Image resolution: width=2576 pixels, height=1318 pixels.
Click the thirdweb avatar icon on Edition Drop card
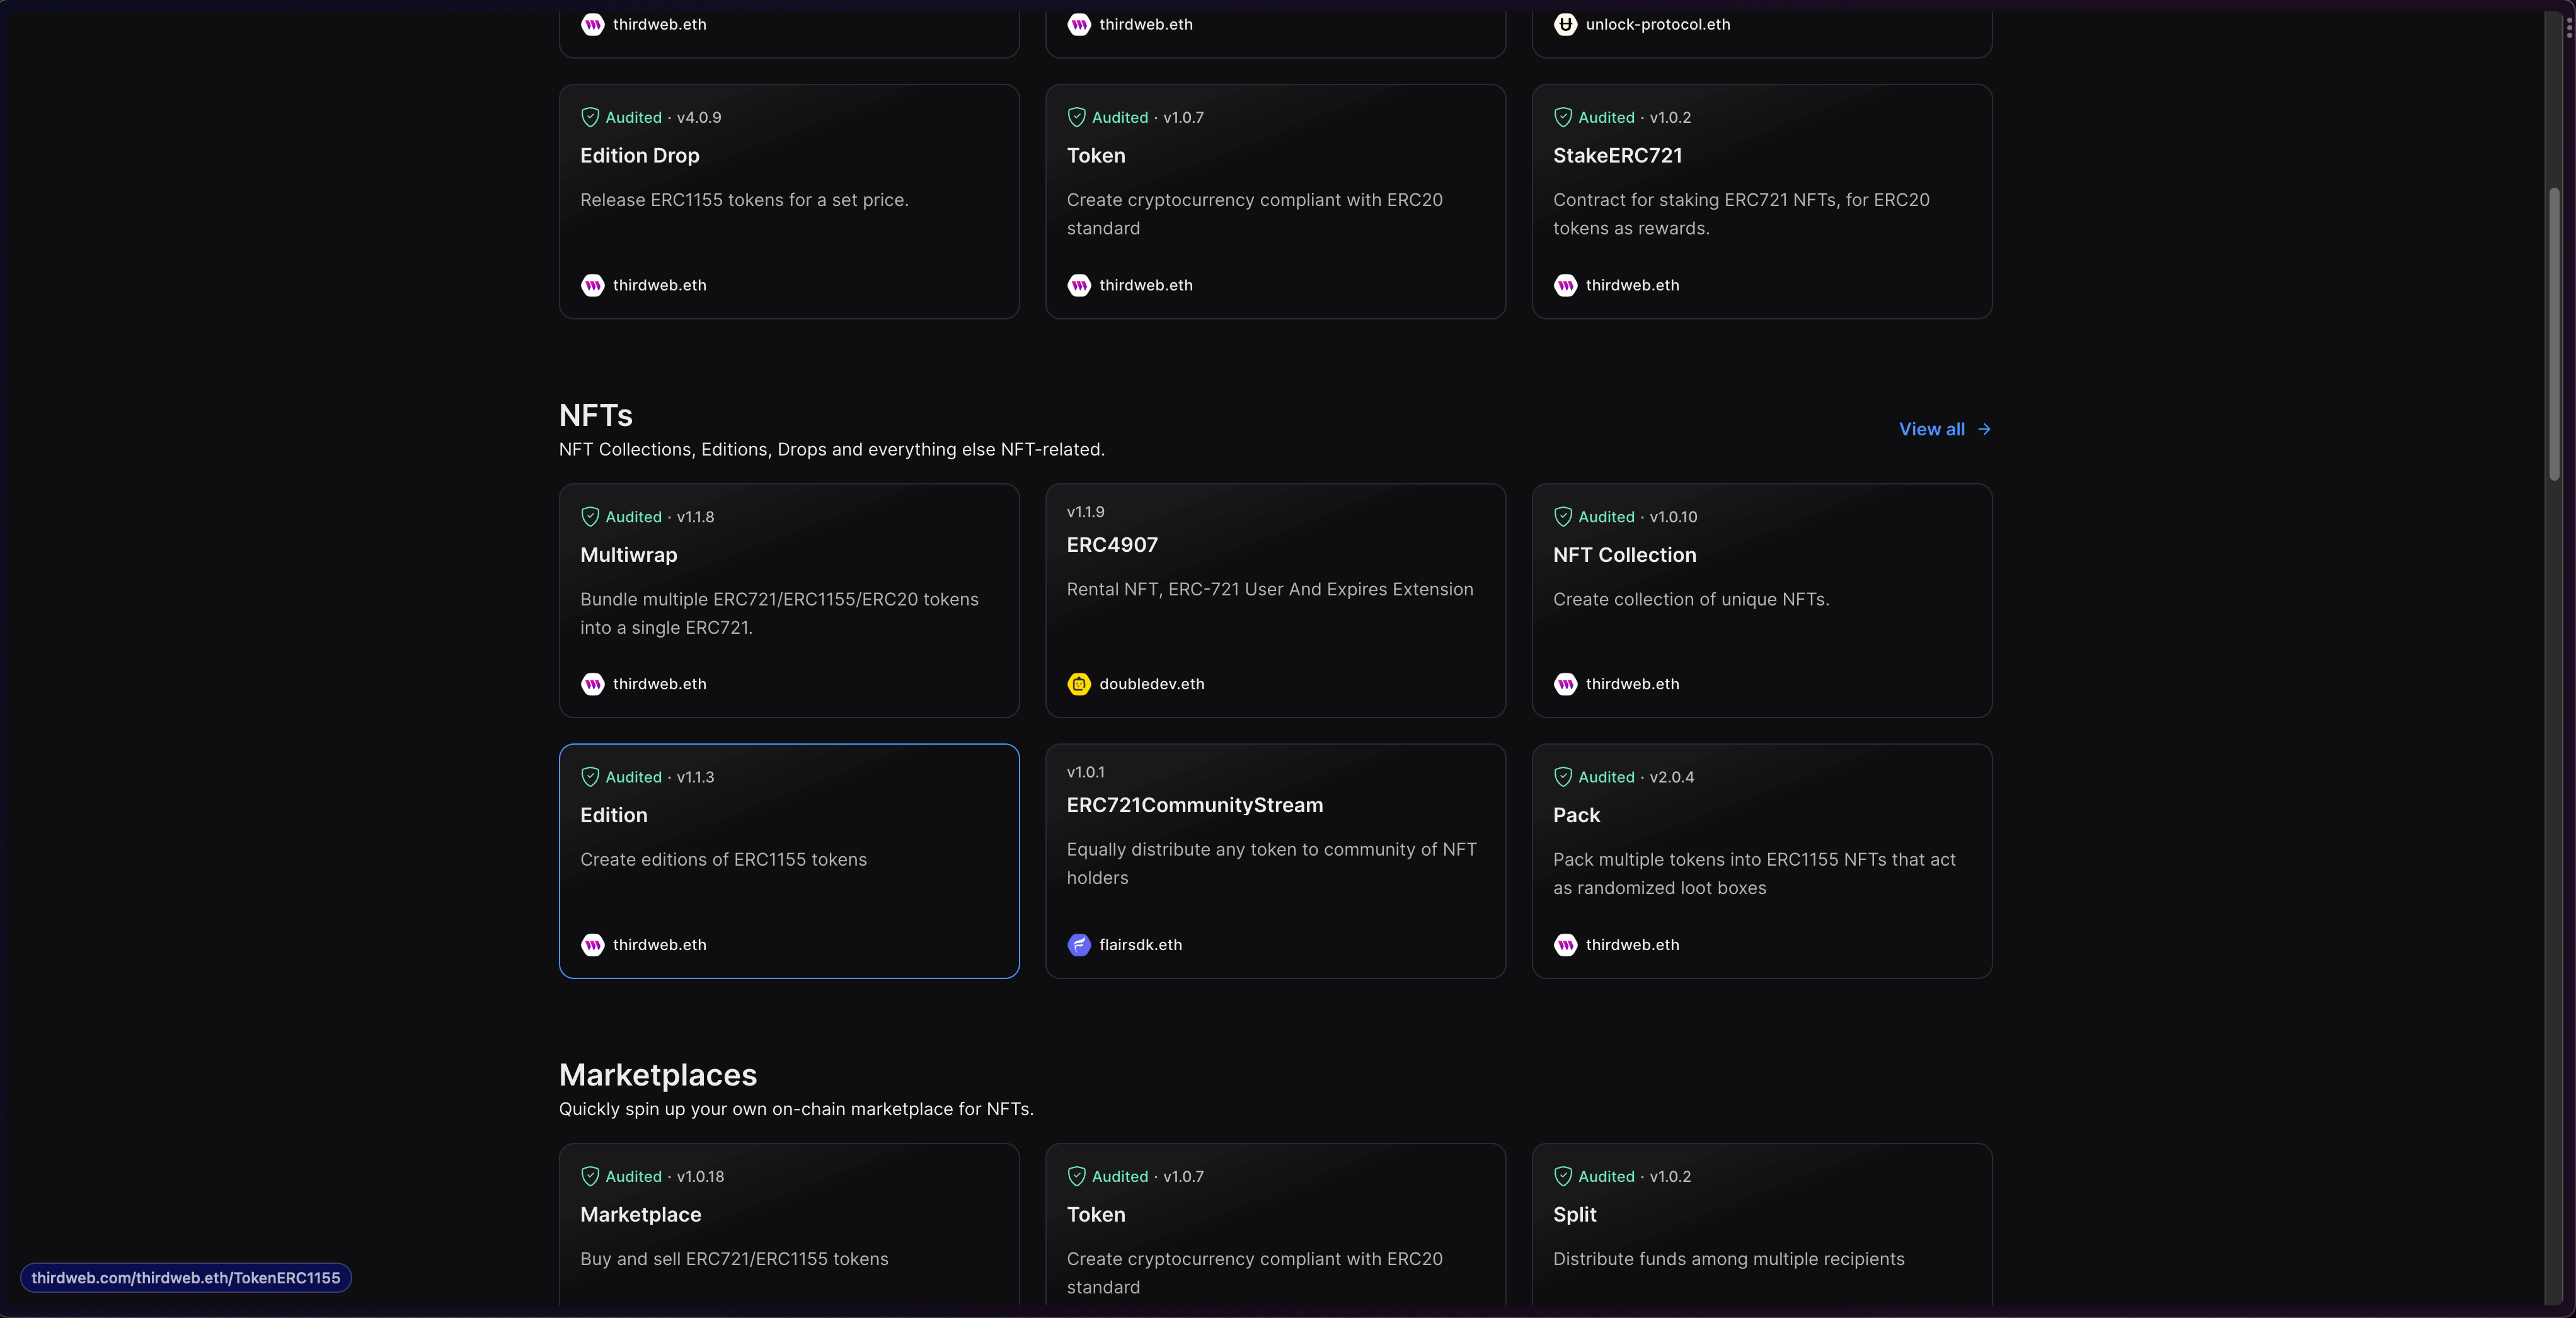click(x=593, y=285)
